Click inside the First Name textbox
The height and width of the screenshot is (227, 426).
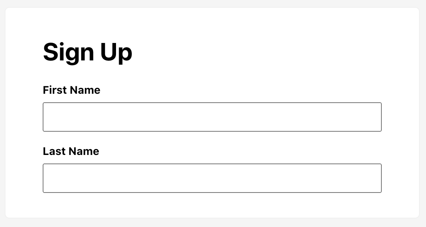(x=212, y=117)
